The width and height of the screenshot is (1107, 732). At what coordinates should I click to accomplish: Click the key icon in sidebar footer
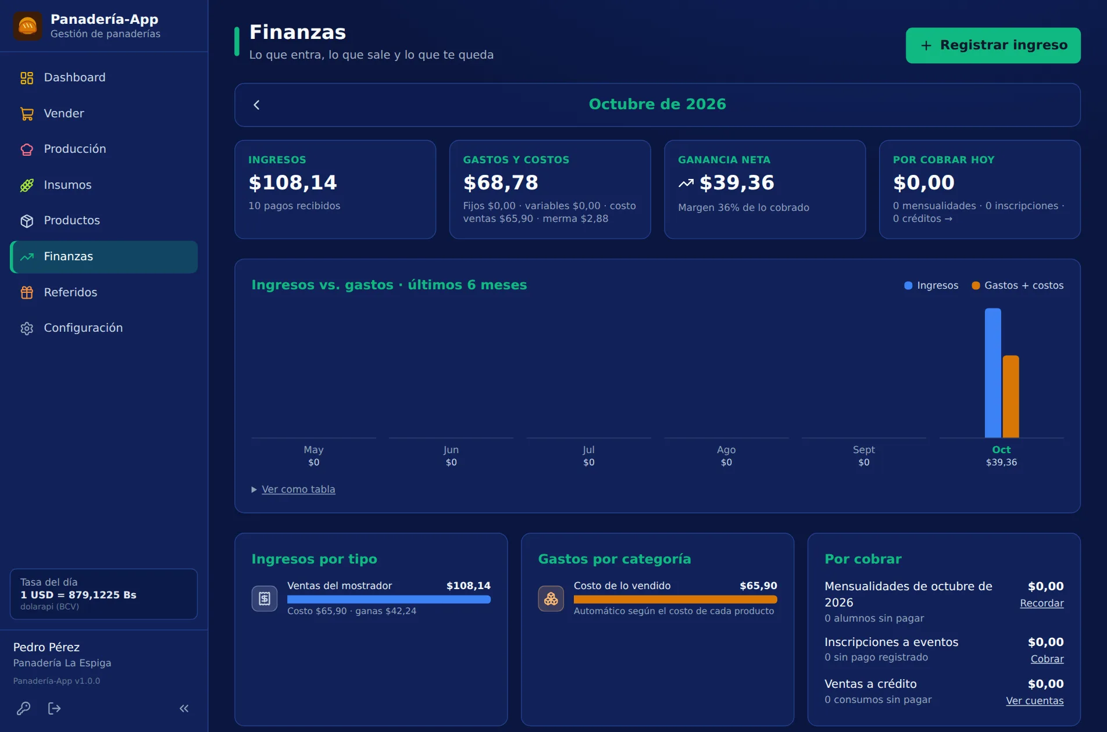[x=24, y=708]
